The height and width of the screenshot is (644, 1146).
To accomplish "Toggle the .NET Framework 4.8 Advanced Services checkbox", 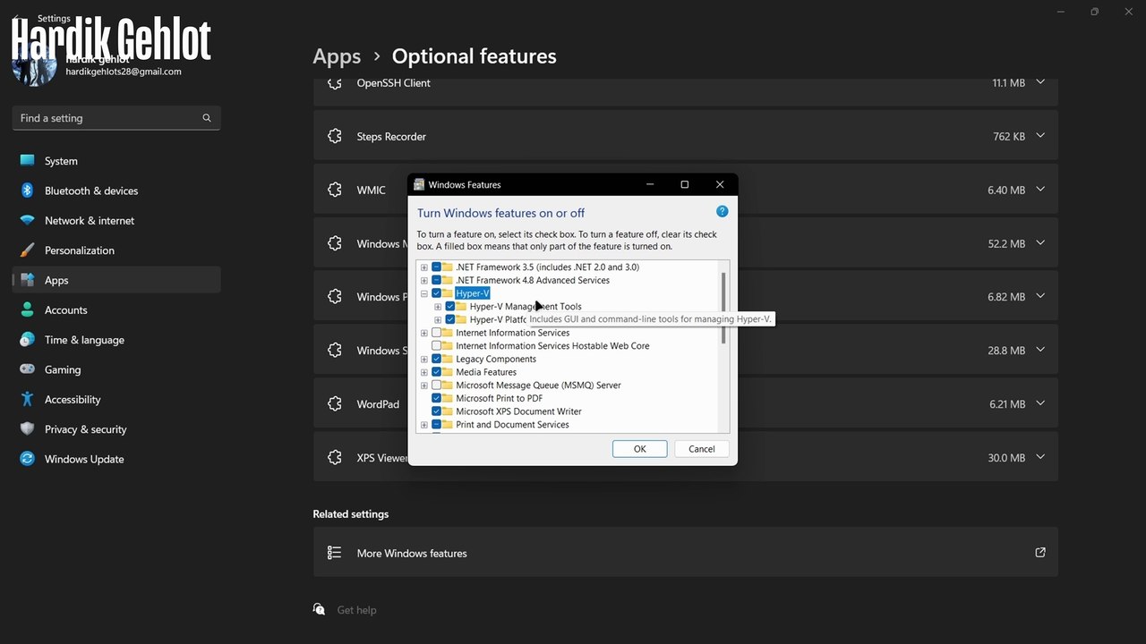I will click(x=437, y=280).
